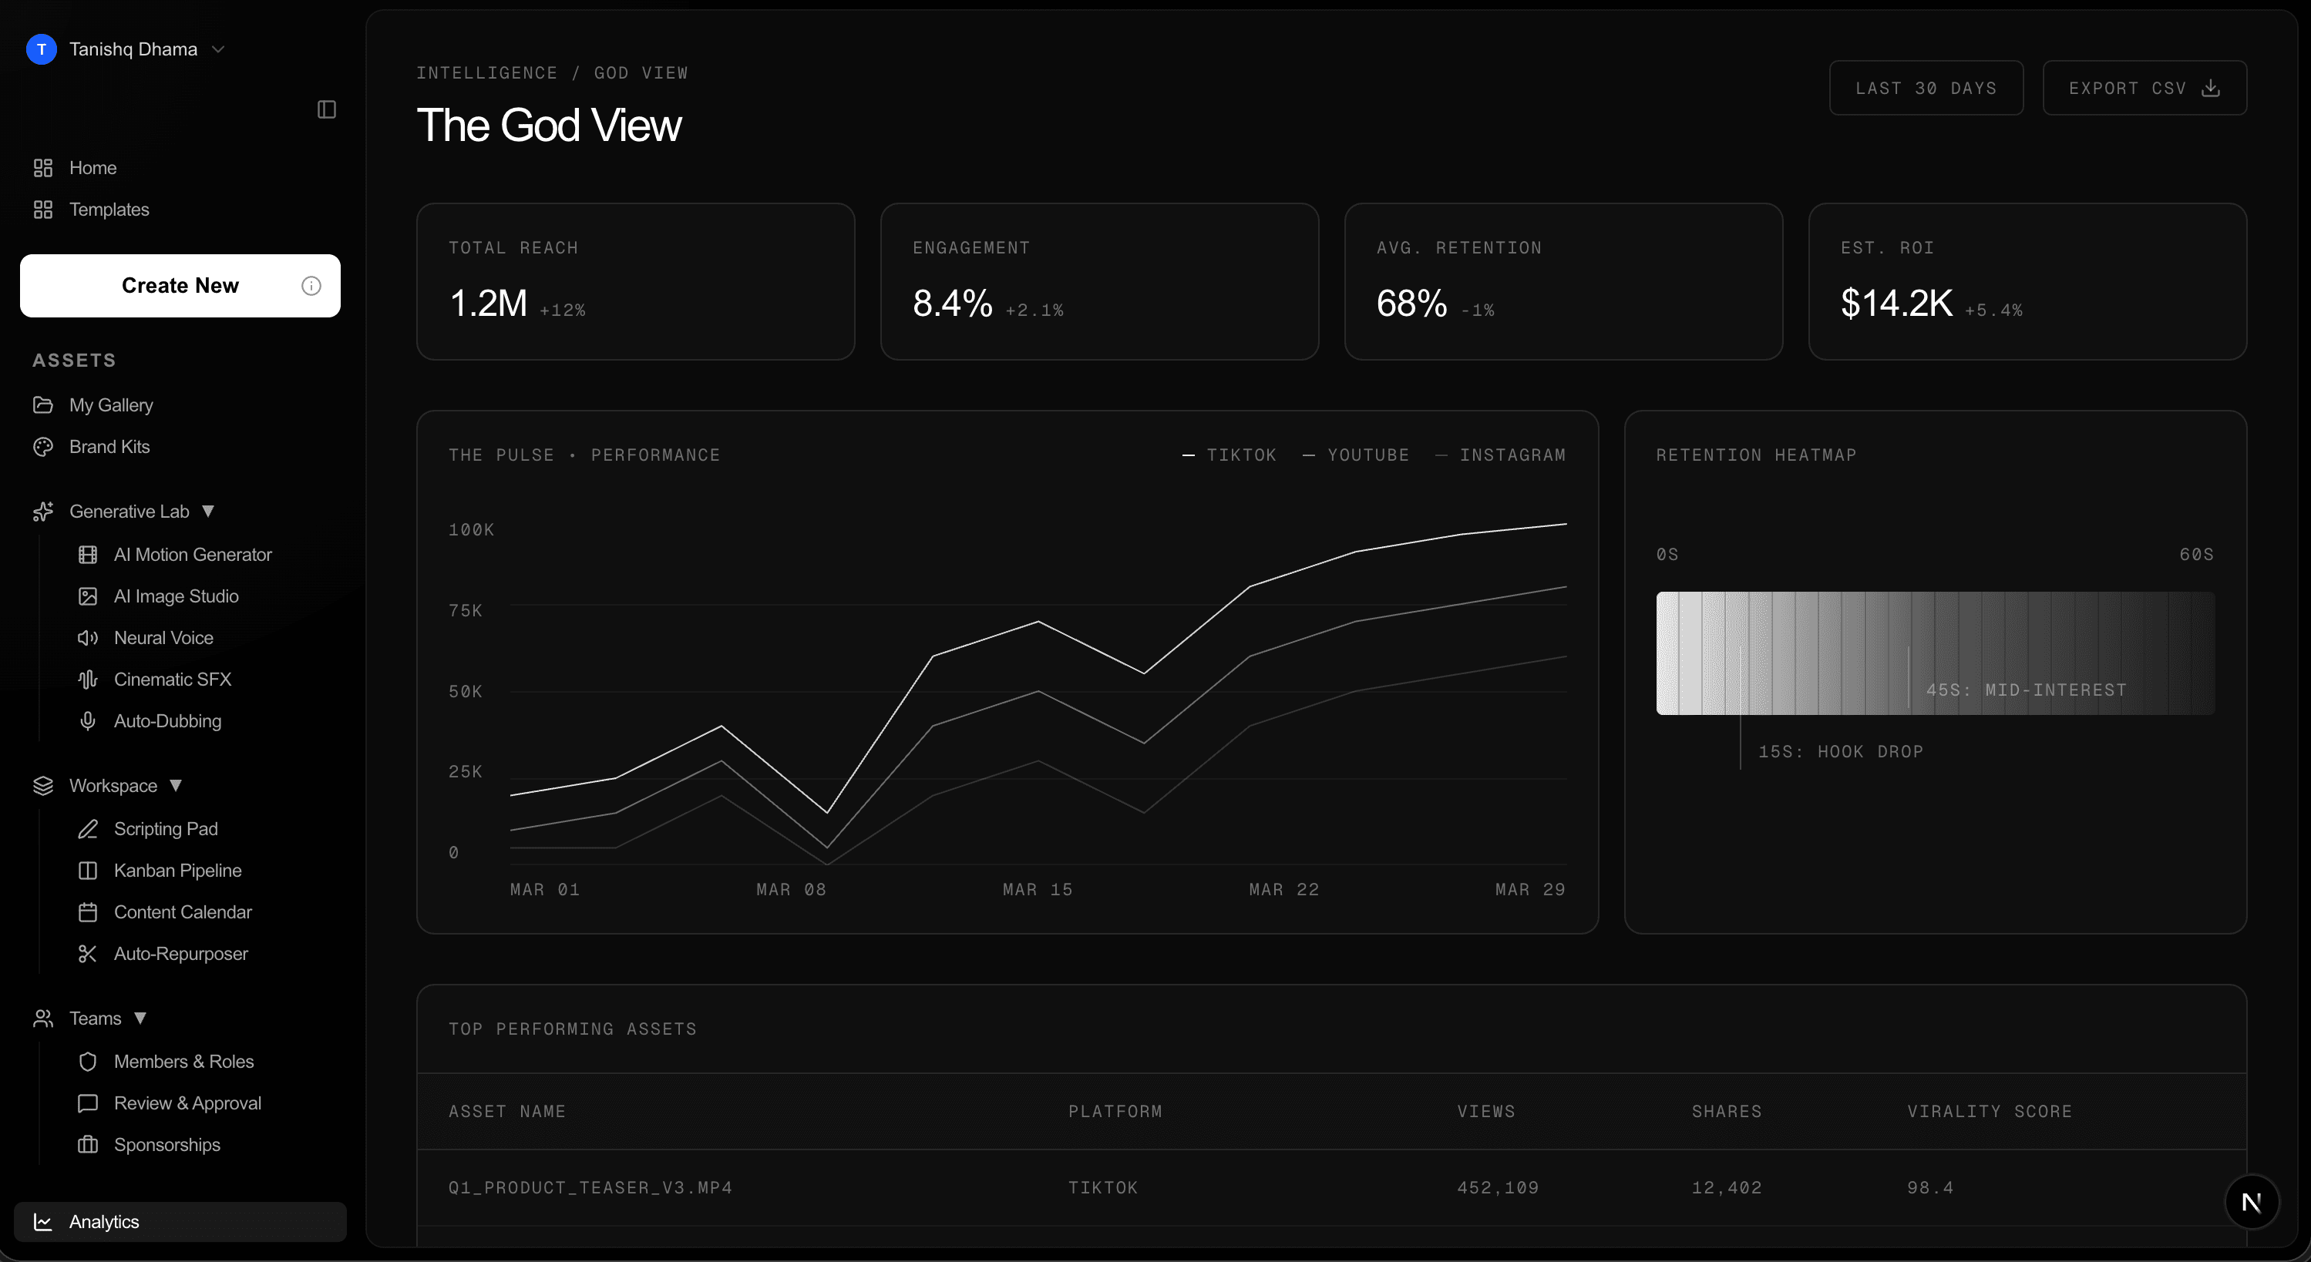Click the Est. ROI metric card

point(2027,282)
